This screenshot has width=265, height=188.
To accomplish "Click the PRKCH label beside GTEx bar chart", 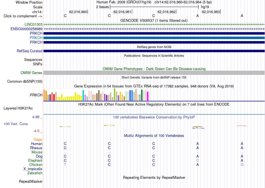I will tap(36, 95).
